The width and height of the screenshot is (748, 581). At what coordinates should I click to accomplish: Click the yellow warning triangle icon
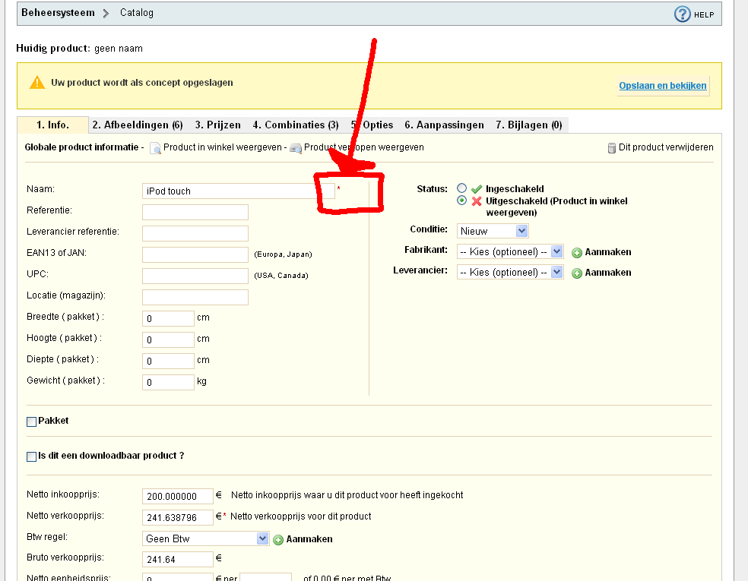pyautogui.click(x=36, y=83)
